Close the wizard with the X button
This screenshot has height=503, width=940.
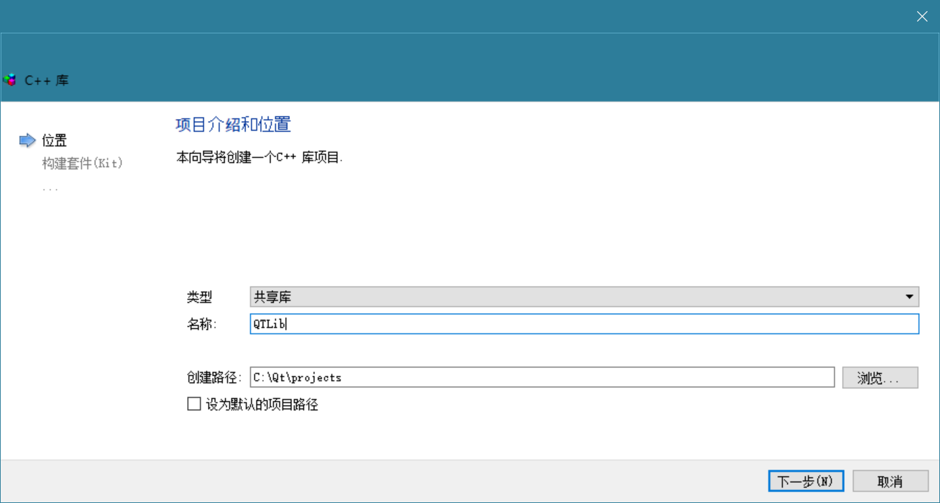point(922,17)
